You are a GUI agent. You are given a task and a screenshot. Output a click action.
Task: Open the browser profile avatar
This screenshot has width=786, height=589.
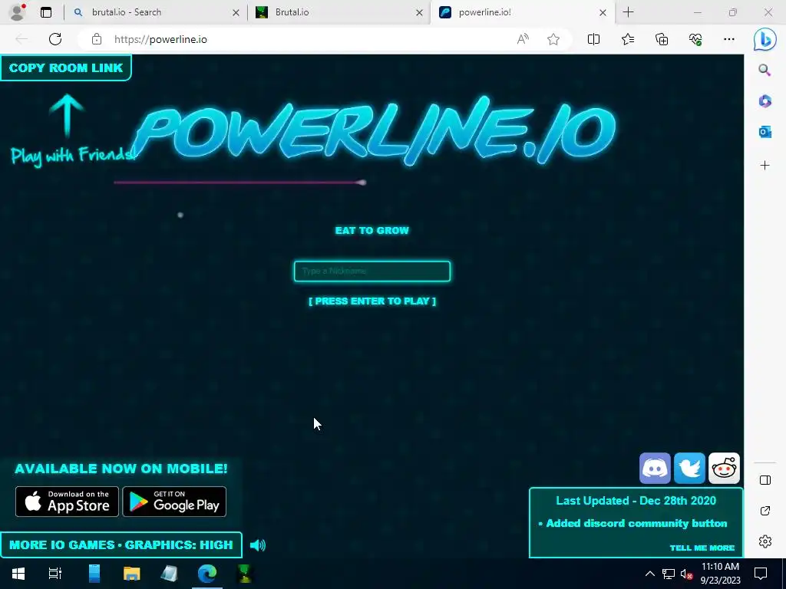coord(17,12)
